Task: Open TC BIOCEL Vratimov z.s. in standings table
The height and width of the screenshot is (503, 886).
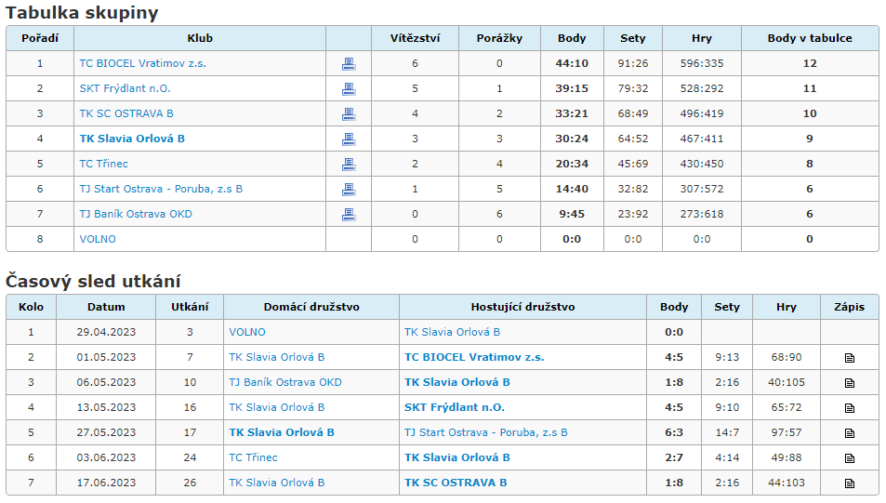Action: pyautogui.click(x=142, y=63)
